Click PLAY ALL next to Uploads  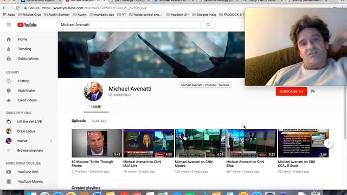[x=99, y=121]
